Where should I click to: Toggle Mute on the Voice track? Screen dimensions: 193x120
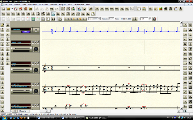(x=38, y=63)
